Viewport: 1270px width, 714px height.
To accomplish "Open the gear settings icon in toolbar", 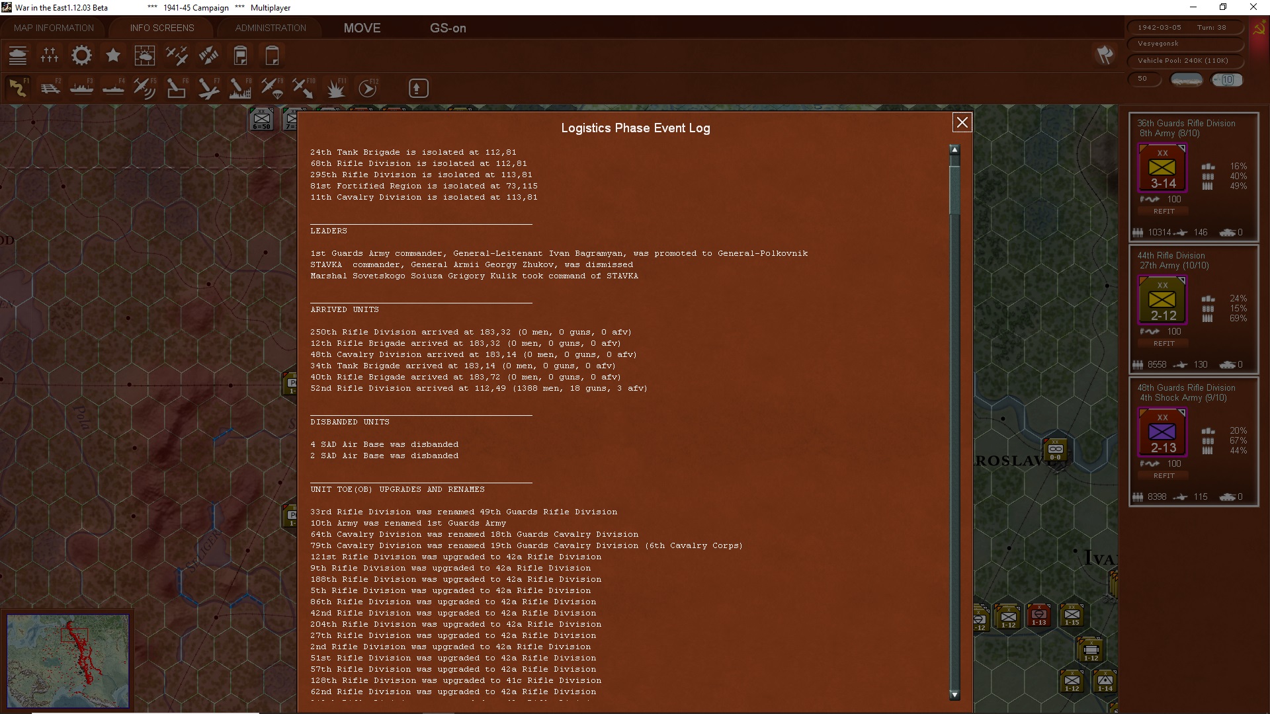I will click(81, 56).
